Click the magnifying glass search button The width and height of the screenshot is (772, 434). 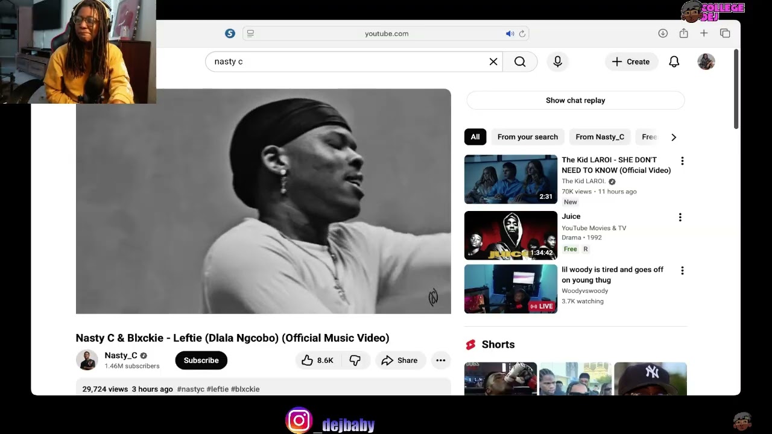tap(520, 61)
